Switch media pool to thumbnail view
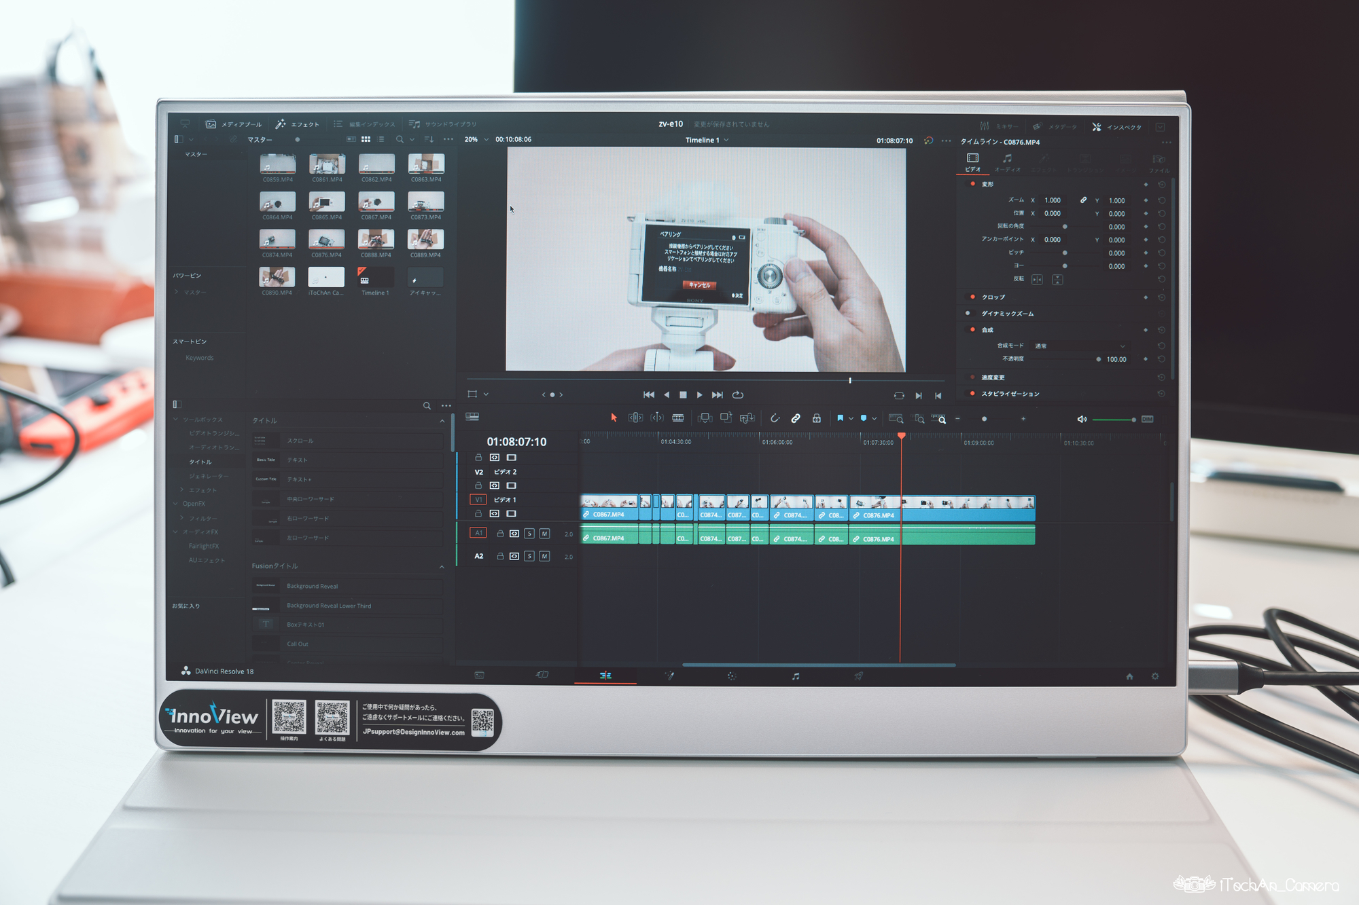The height and width of the screenshot is (905, 1359). pos(366,139)
